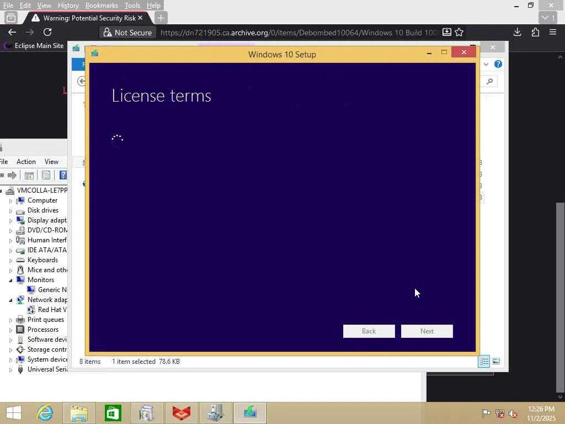The height and width of the screenshot is (424, 565).
Task: Collapse the Network adapters node
Action: click(x=10, y=300)
